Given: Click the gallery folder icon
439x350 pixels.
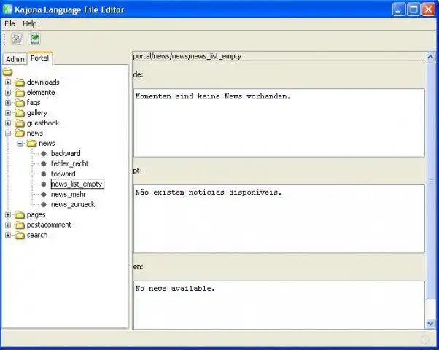Looking at the screenshot, I should [20, 113].
